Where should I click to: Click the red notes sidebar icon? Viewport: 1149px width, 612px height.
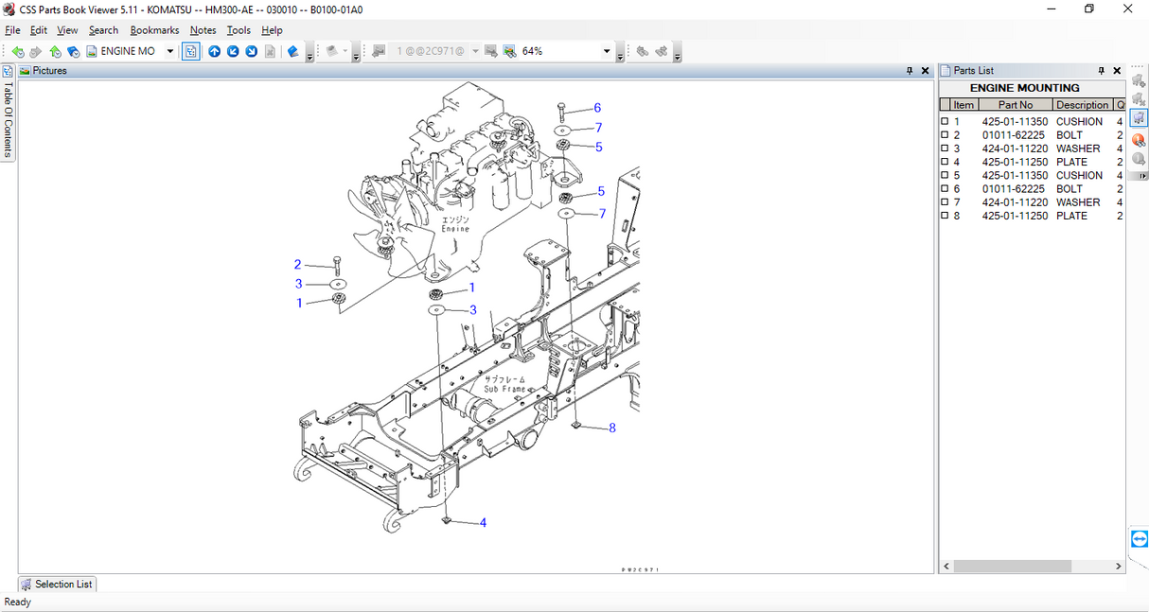(x=1139, y=140)
